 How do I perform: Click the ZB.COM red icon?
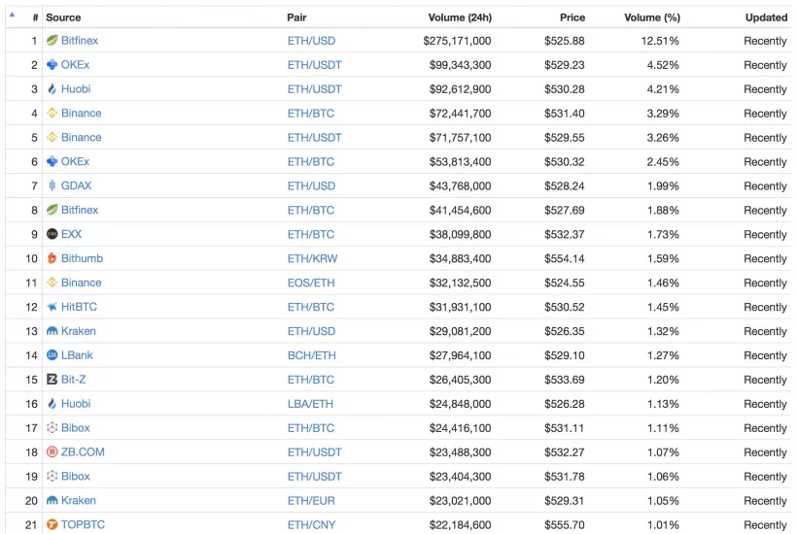pyautogui.click(x=52, y=452)
